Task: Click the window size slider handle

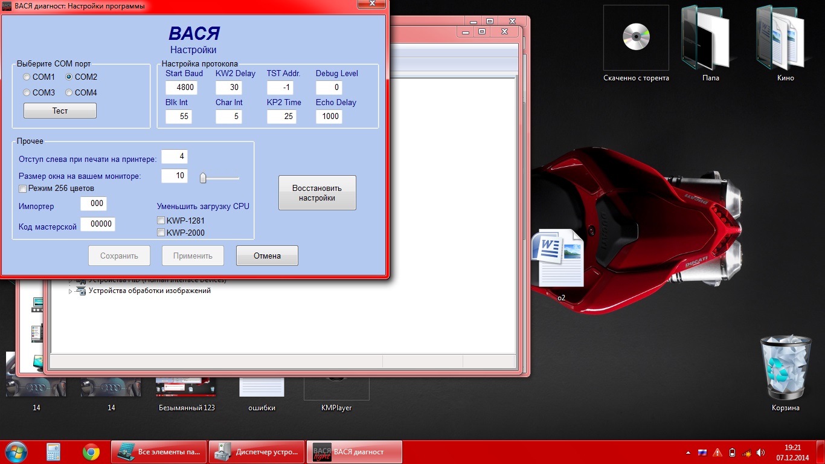Action: 204,178
